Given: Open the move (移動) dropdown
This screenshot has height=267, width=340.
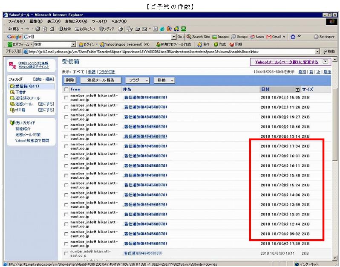Looking at the screenshot, I should [165, 80].
